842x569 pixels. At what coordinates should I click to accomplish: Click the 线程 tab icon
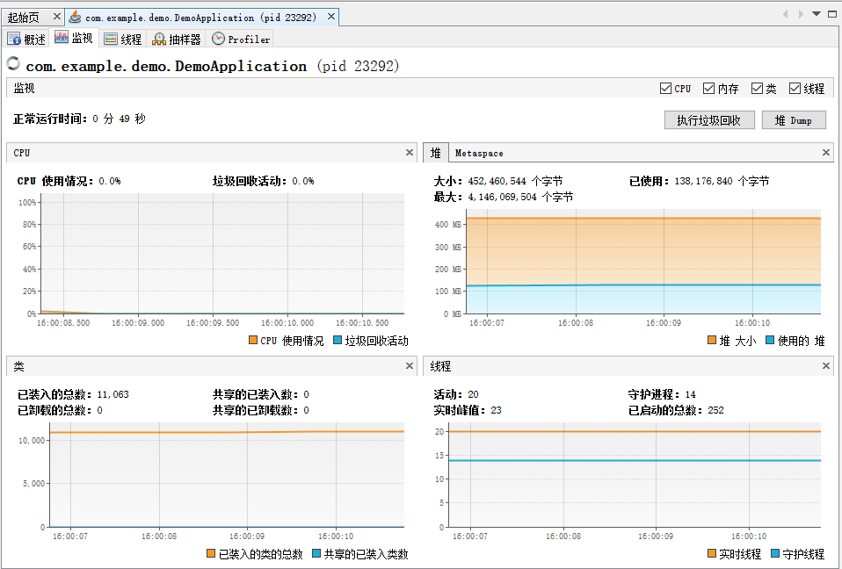[x=111, y=40]
